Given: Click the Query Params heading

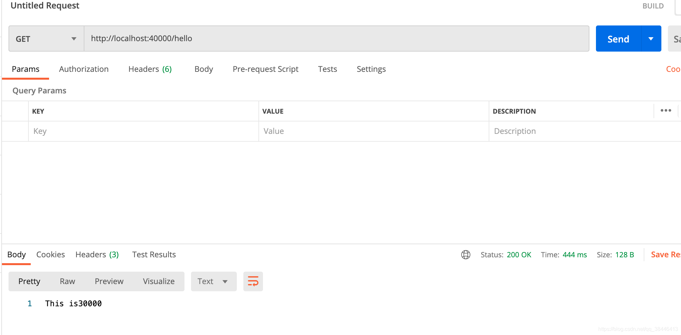Looking at the screenshot, I should click(x=39, y=90).
